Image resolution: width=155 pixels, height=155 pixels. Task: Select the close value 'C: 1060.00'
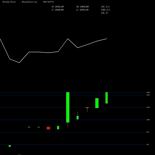pyautogui.click(x=58, y=10)
